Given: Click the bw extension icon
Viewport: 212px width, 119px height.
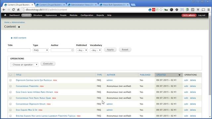Looking at the screenshot, I should click(166, 10).
